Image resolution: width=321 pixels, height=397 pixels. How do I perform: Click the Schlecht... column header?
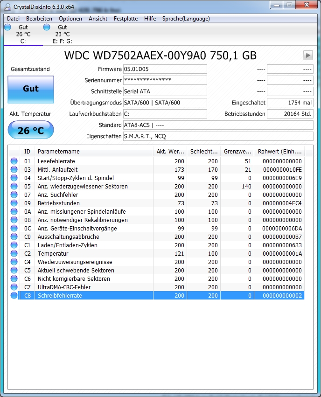pyautogui.click(x=204, y=152)
